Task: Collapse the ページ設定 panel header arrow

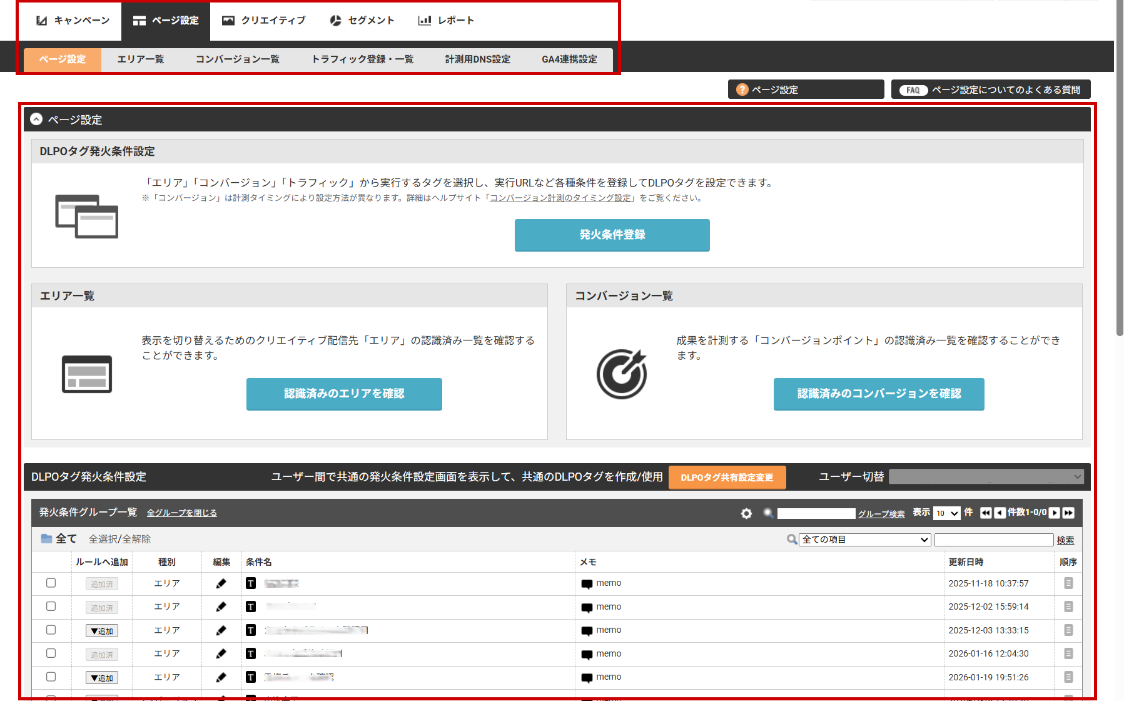Action: click(36, 119)
